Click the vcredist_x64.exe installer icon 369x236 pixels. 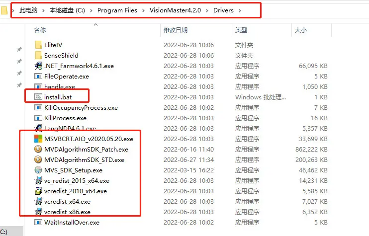point(38,201)
